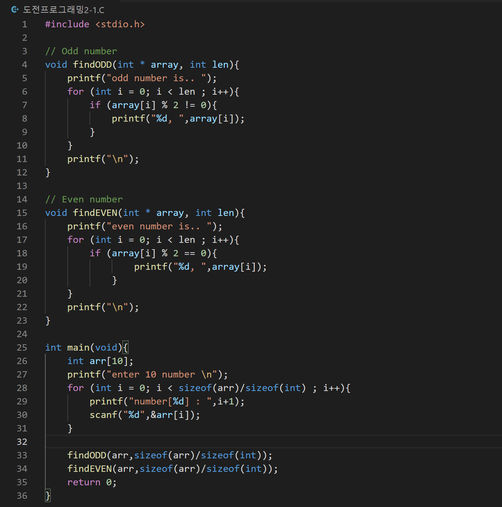502x507 pixels.
Task: Click printf("\n") on line 11
Action: 103,159
